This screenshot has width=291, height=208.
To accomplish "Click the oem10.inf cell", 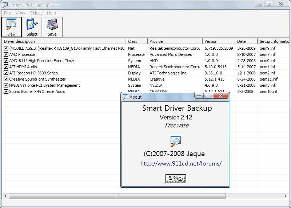I will 268,91.
